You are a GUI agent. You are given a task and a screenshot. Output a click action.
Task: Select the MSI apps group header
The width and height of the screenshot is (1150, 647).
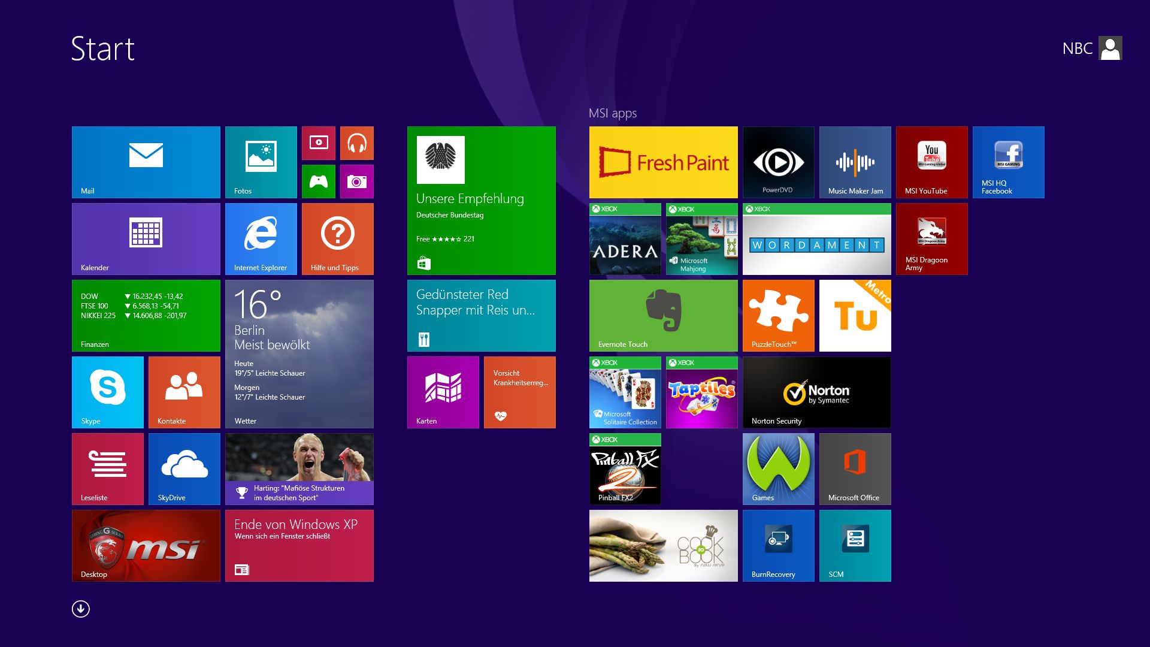point(612,113)
